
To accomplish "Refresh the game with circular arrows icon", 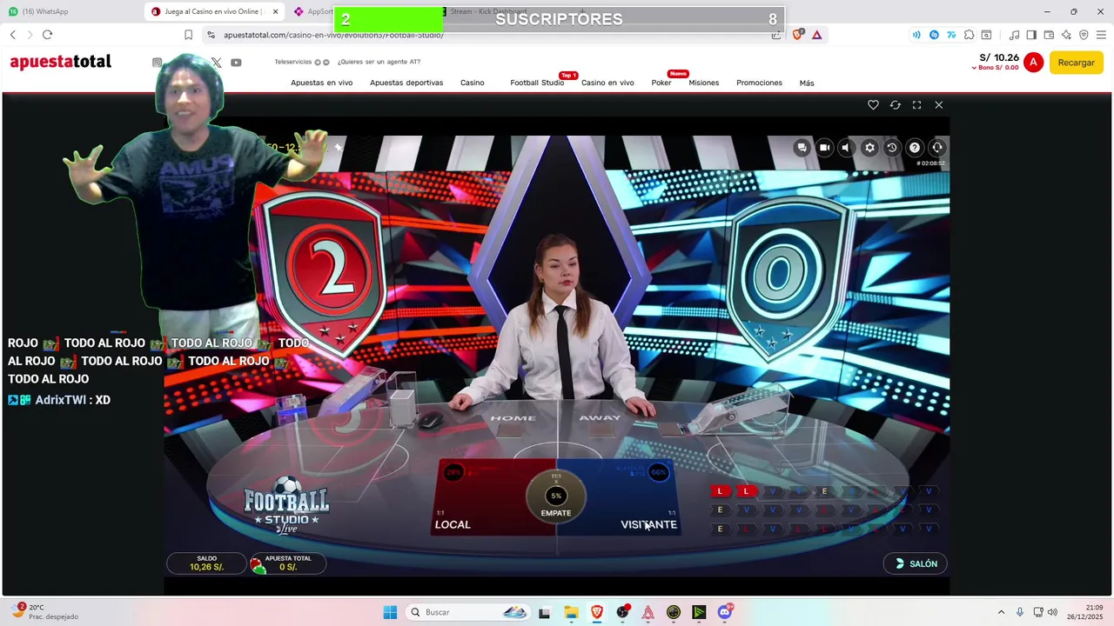I will tap(895, 104).
